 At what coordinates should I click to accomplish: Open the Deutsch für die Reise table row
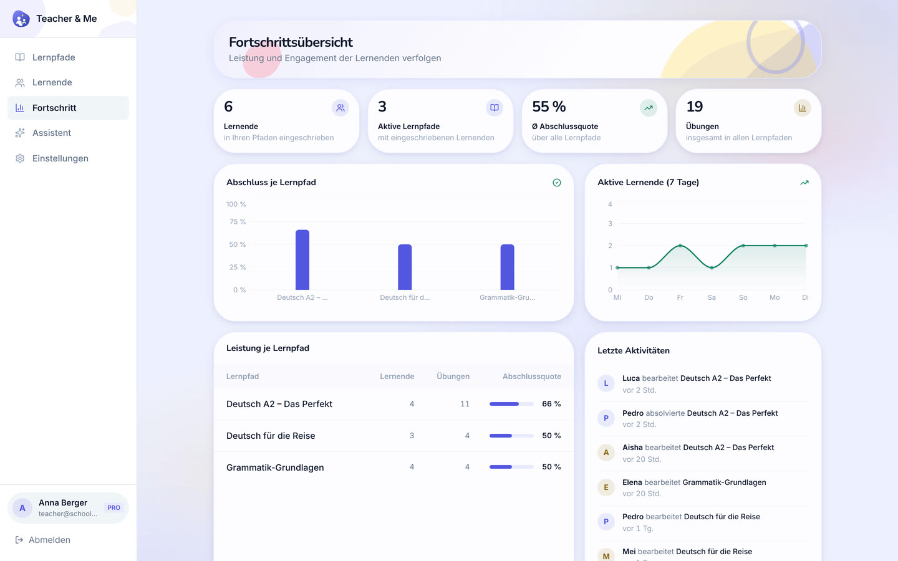pyautogui.click(x=393, y=436)
